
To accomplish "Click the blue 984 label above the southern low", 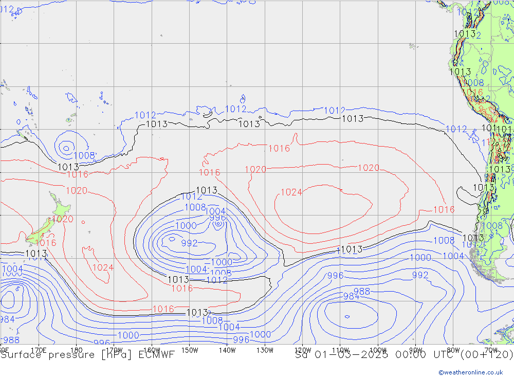I will [x=352, y=296].
